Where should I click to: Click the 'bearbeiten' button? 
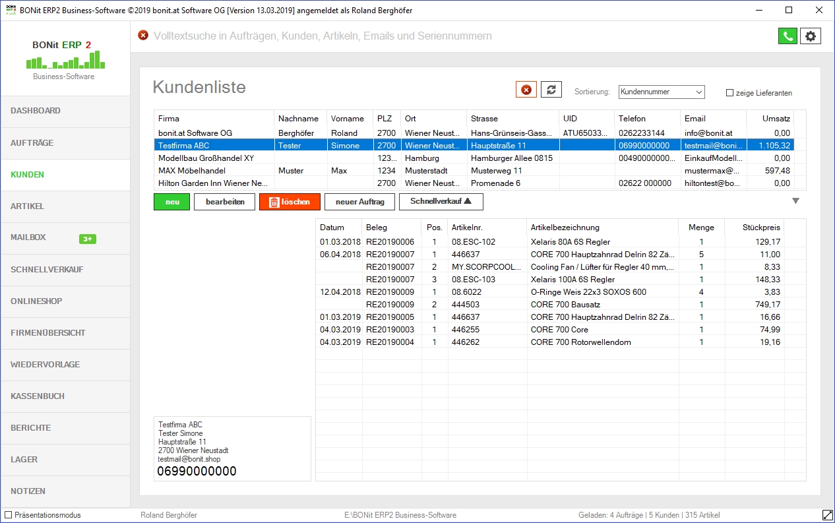tap(224, 202)
